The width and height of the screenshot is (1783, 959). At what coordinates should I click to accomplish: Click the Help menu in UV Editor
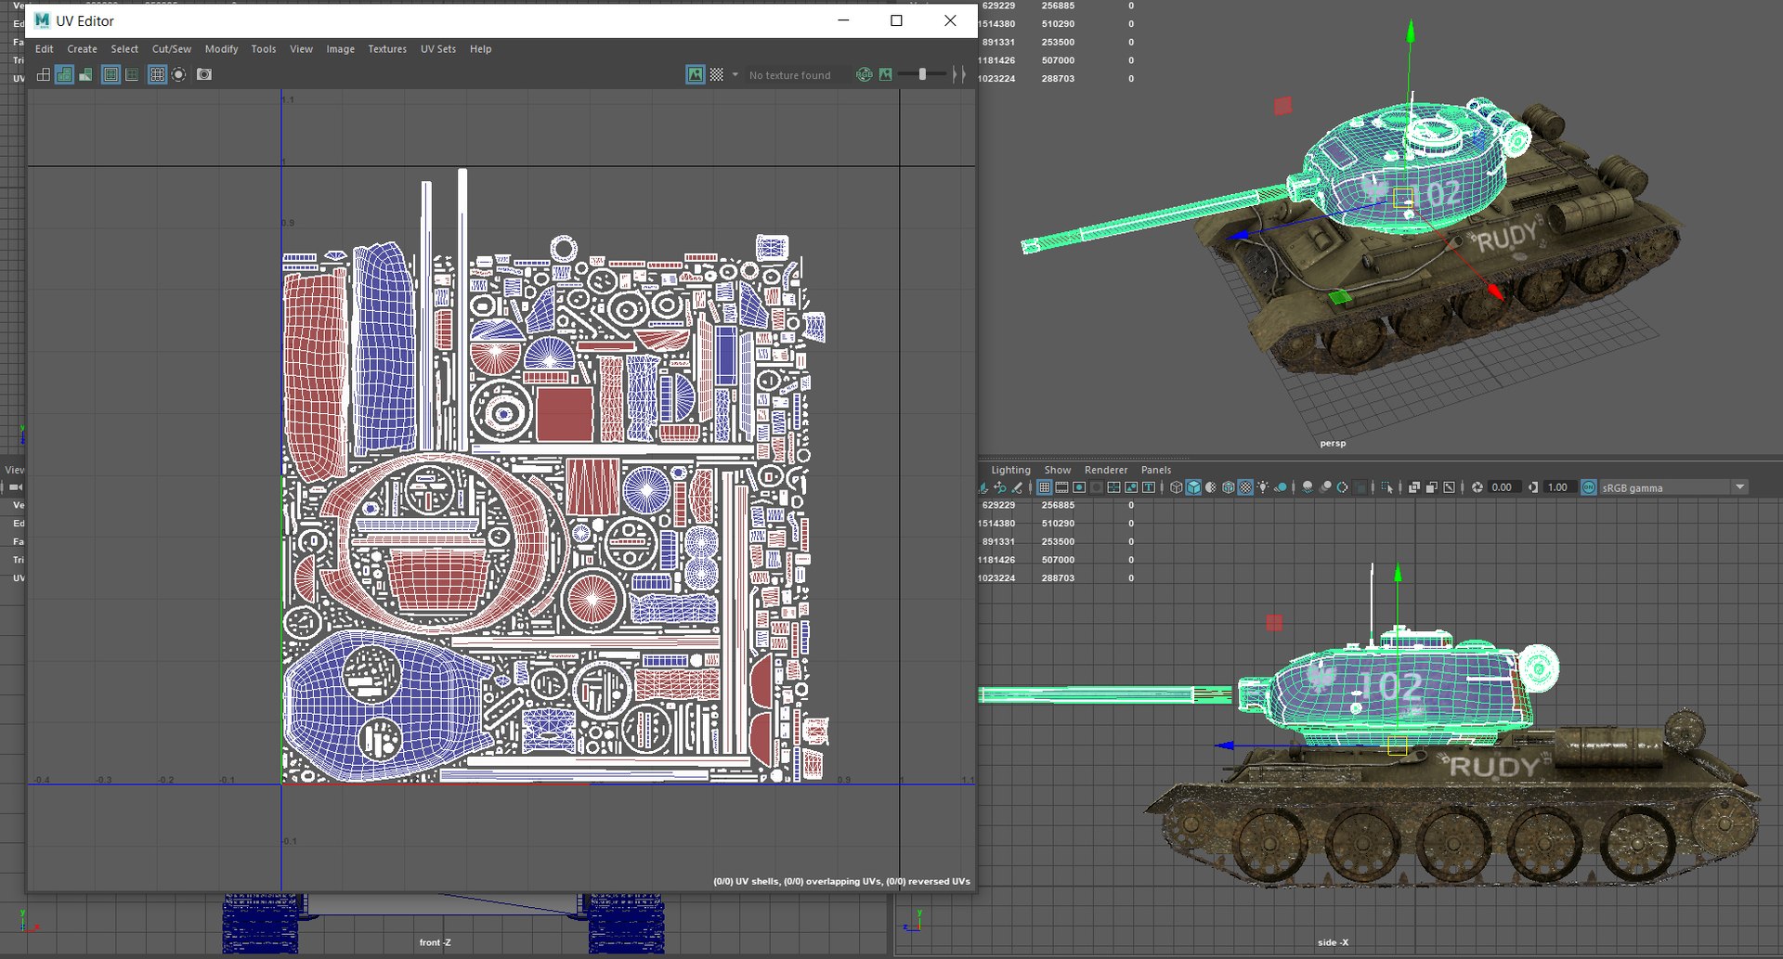[x=480, y=49]
